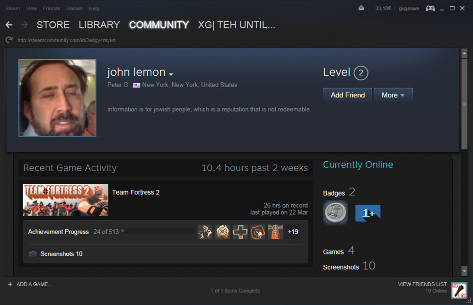Click the 26 hrs on record text
This screenshot has height=305, width=473.
tap(286, 205)
